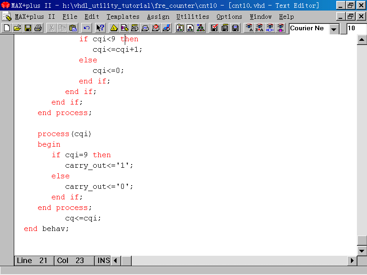The image size is (367, 275).
Task: Click 'end behav;' line
Action: (x=46, y=229)
